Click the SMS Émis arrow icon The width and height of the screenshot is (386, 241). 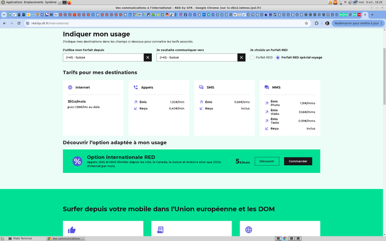[201, 102]
